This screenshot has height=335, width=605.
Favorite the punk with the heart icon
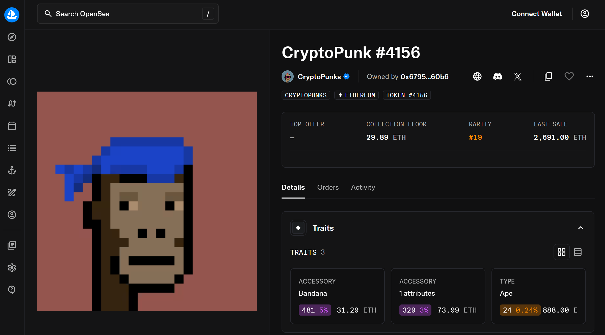[x=569, y=76]
